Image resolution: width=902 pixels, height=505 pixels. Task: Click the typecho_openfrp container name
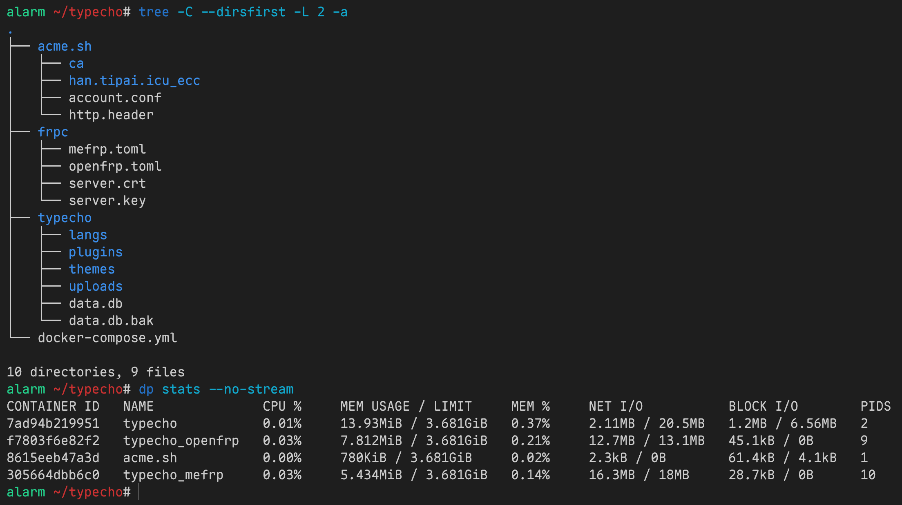[x=181, y=441]
